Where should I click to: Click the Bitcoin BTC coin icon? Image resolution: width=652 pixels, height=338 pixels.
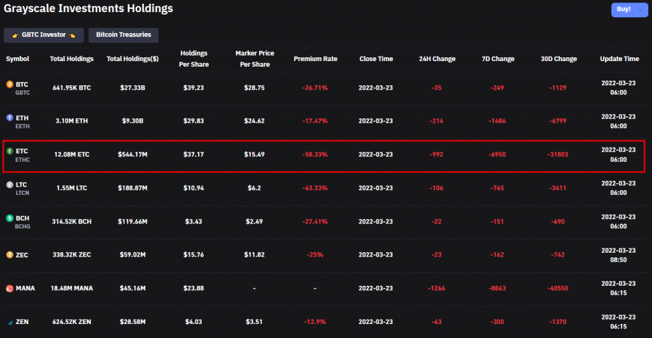point(10,85)
